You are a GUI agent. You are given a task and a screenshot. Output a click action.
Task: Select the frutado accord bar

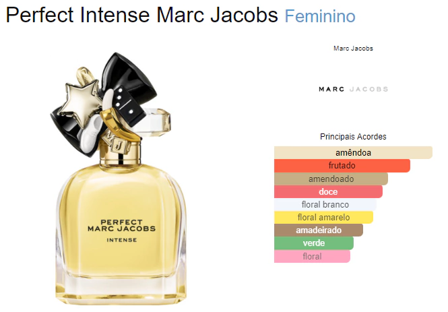coord(342,165)
